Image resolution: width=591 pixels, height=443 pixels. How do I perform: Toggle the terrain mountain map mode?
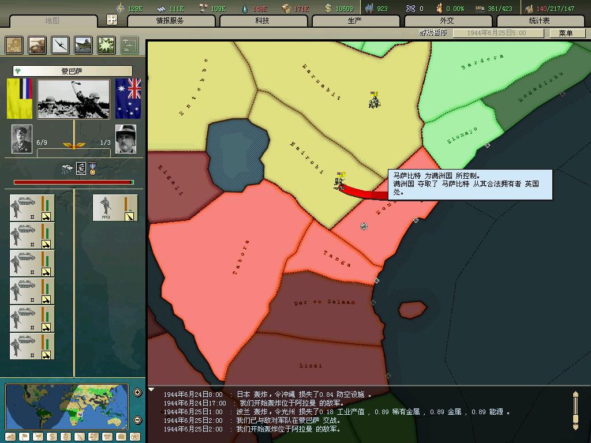point(11,437)
